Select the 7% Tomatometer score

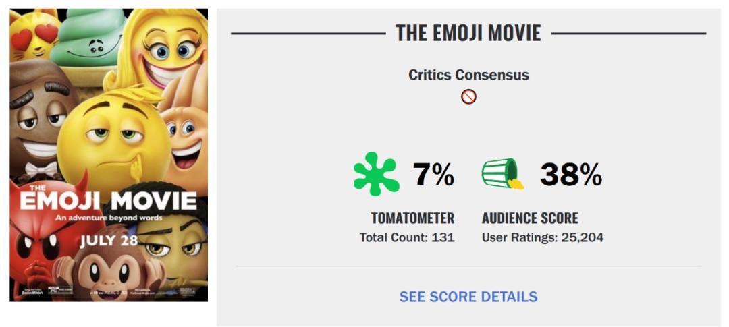coord(433,175)
